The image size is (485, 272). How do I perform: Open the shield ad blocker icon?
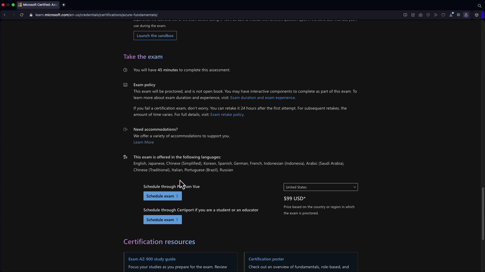coord(428,15)
